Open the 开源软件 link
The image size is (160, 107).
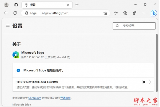(x=65, y=98)
